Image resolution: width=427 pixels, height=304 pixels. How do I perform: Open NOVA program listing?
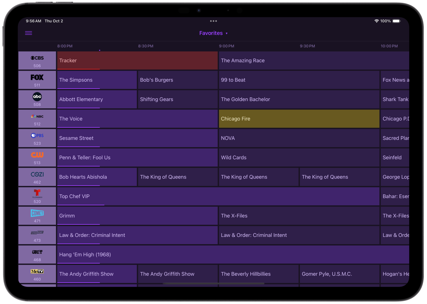pyautogui.click(x=299, y=138)
